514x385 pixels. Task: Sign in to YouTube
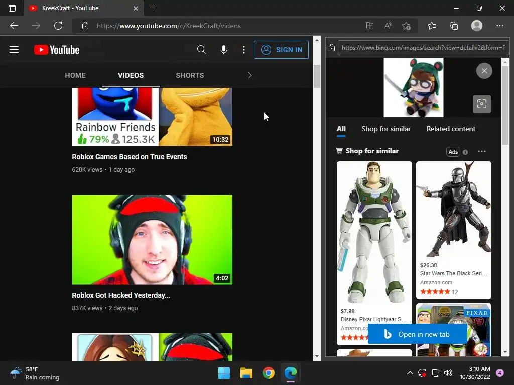click(x=281, y=50)
